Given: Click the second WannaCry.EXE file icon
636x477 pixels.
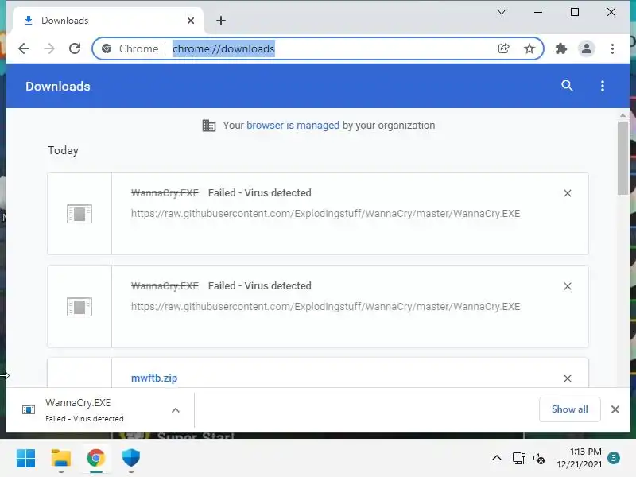Looking at the screenshot, I should (x=79, y=307).
